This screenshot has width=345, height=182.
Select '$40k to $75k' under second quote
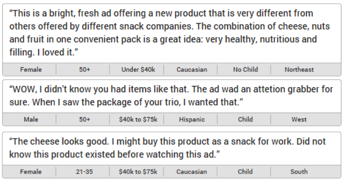(x=138, y=120)
